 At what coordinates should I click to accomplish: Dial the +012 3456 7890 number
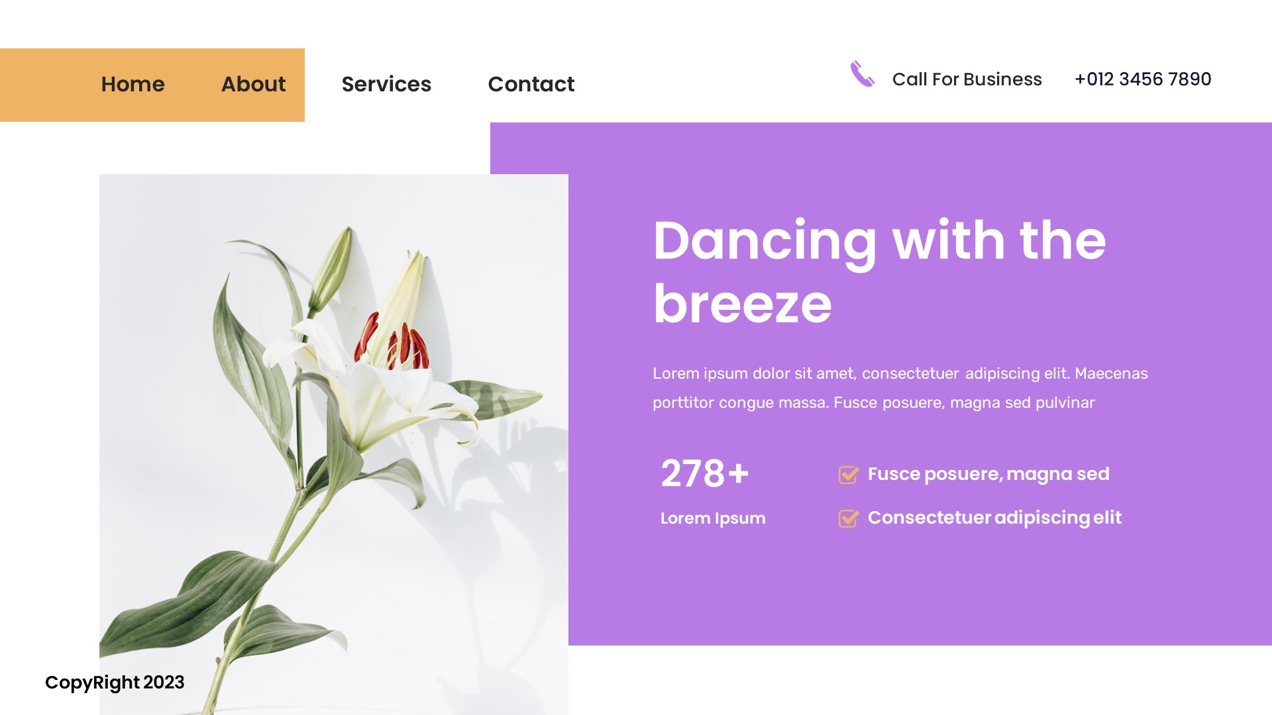coord(1142,79)
